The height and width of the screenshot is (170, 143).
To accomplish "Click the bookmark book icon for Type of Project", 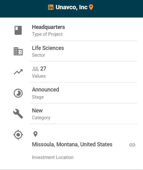I will pos(18,30).
